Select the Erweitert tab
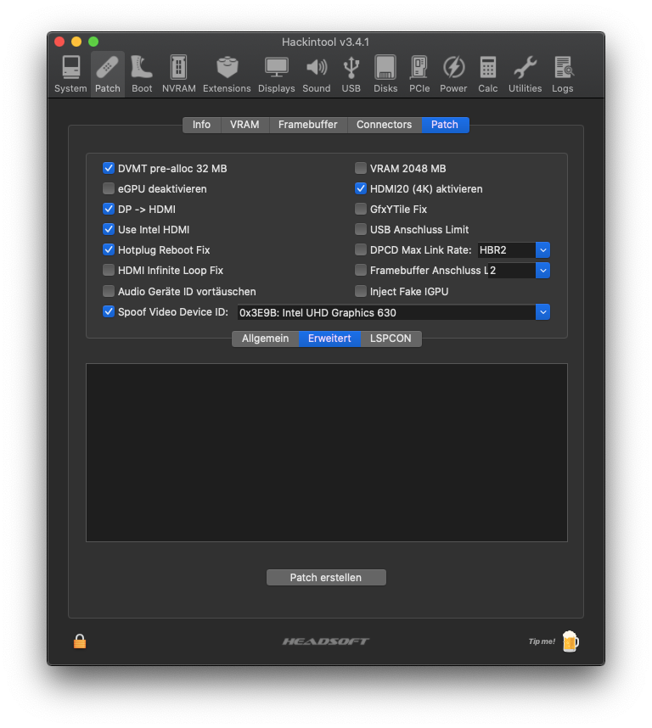Screen dimensions: 652x728 pos(329,339)
